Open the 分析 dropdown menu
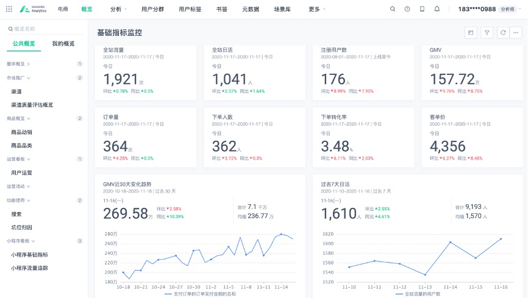This screenshot has height=298, width=528. click(118, 9)
